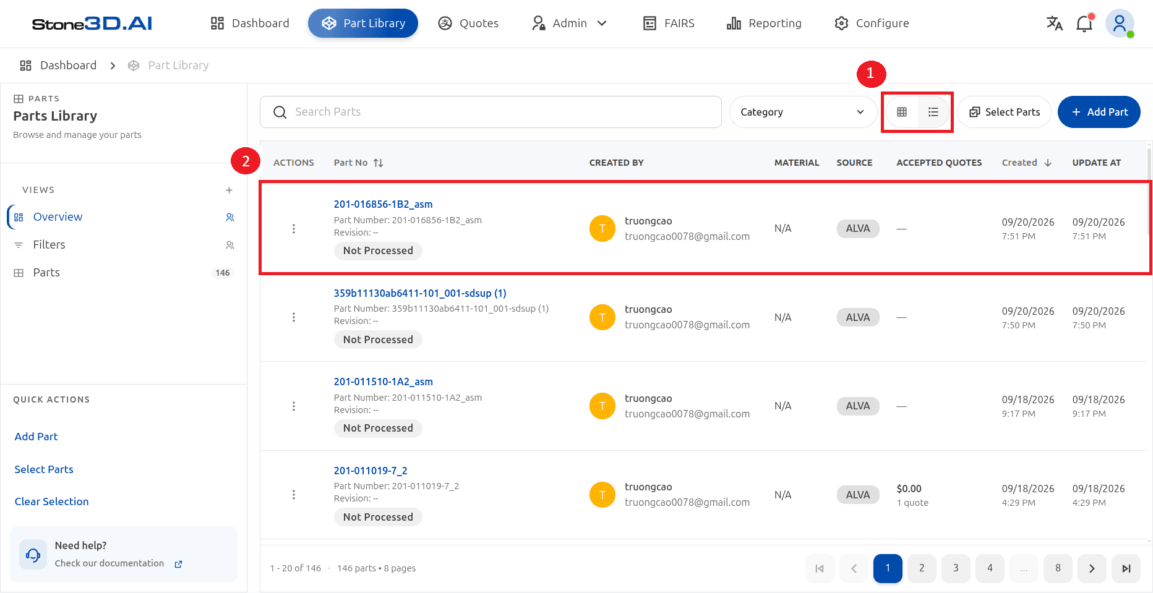Switch to grid view layout

pos(902,112)
